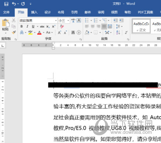Open line spacing options

coord(118,27)
